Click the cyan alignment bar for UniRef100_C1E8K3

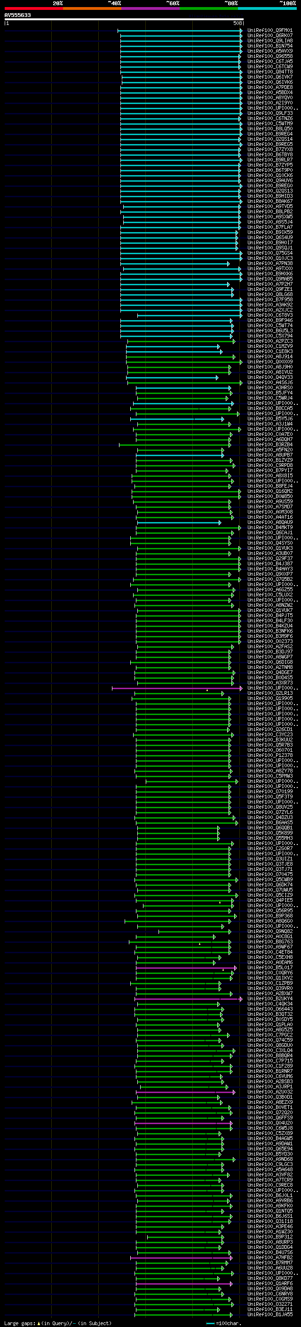pyautogui.click(x=174, y=351)
